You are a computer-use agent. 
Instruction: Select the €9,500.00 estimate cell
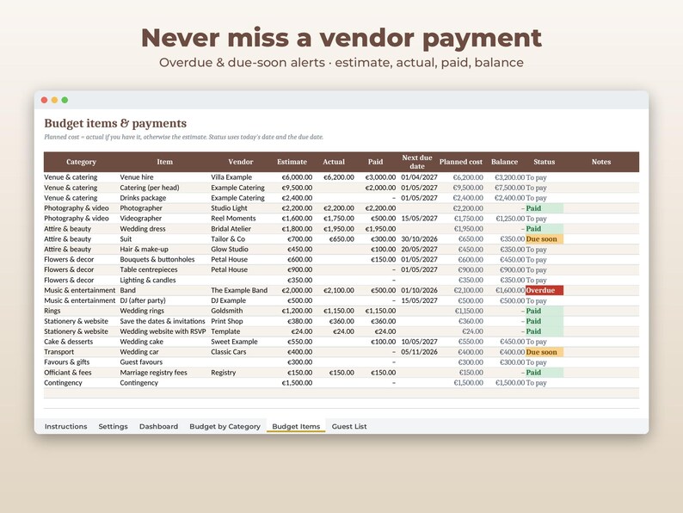coord(297,188)
